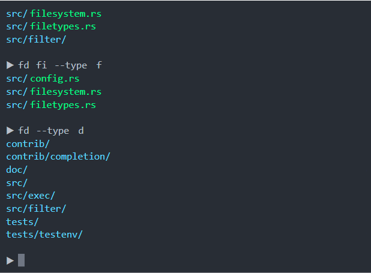Click the empty prompt arrow on the last line
Screen dimensions: 371x273
10,260
